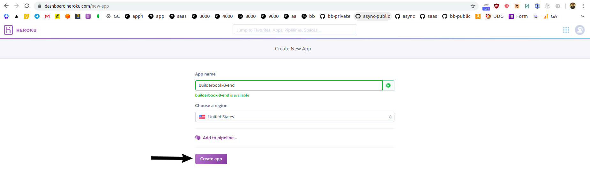Viewport: 590px width, 186px height.
Task: Open the Gmail bookmark icon
Action: tap(47, 16)
